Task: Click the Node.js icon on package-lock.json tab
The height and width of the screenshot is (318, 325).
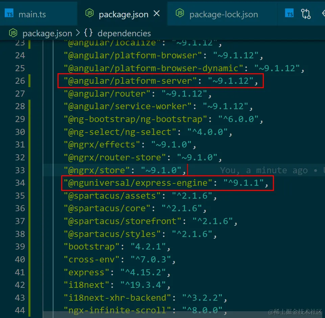Action: click(180, 13)
